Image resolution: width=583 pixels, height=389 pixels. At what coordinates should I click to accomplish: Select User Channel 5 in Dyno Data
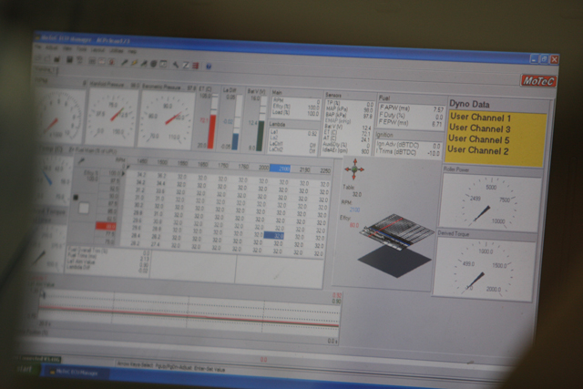click(478, 139)
